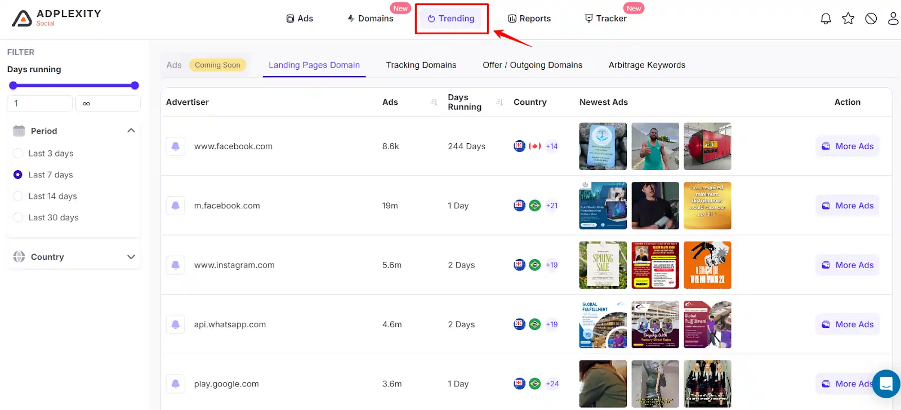Click the api.whatsapp.com advertiser name
The image size is (901, 410).
(x=230, y=324)
